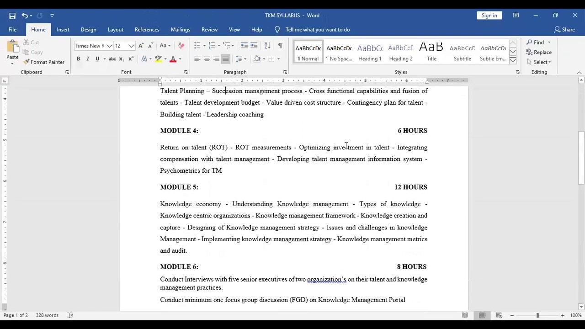Share the document with the Share button
Image resolution: width=585 pixels, height=329 pixels.
click(x=564, y=30)
